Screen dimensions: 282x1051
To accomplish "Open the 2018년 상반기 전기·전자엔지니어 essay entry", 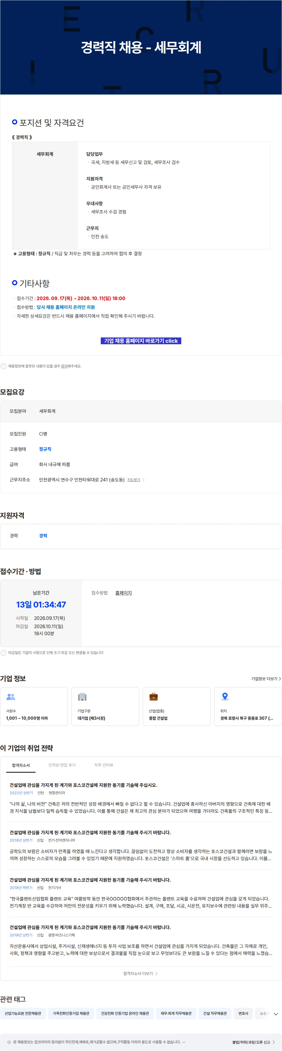I will (x=141, y=845).
